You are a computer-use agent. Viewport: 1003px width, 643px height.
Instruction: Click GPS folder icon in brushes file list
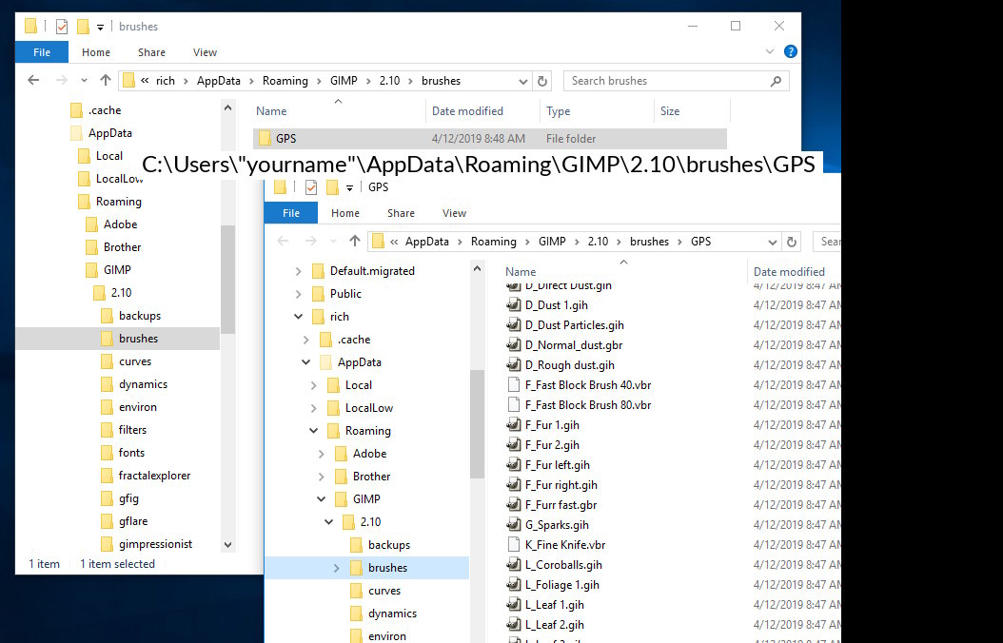point(265,138)
